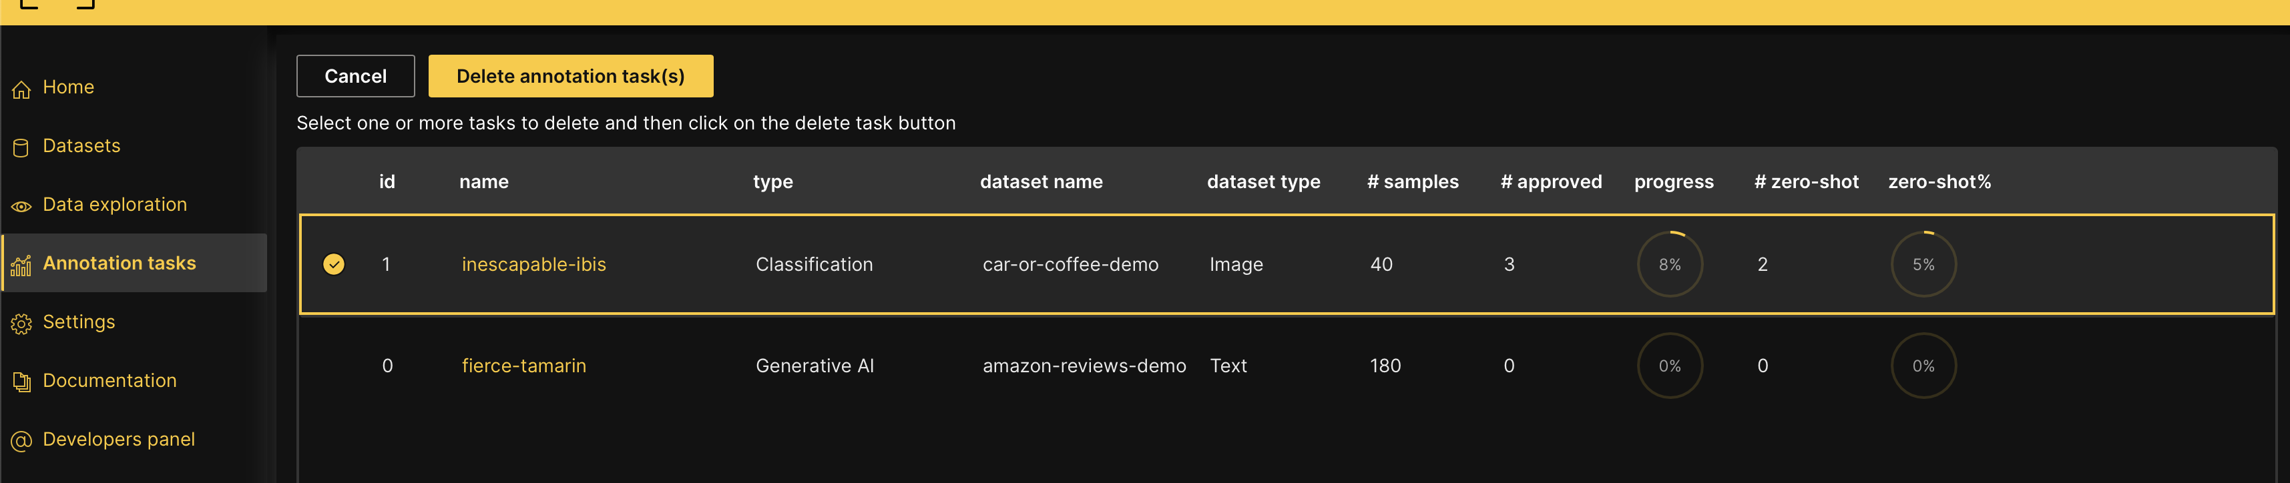Click the # approved column header
The image size is (2290, 483).
1552,182
